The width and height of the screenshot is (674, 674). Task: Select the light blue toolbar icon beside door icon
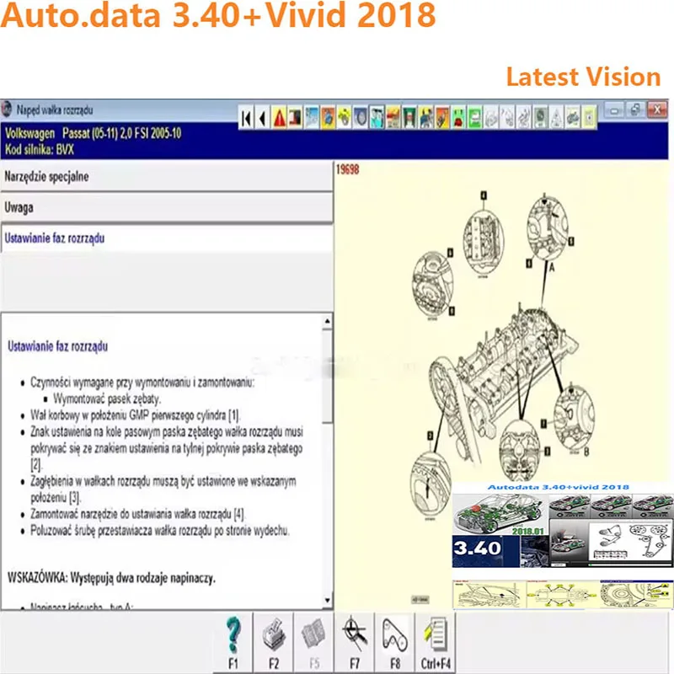click(x=312, y=118)
